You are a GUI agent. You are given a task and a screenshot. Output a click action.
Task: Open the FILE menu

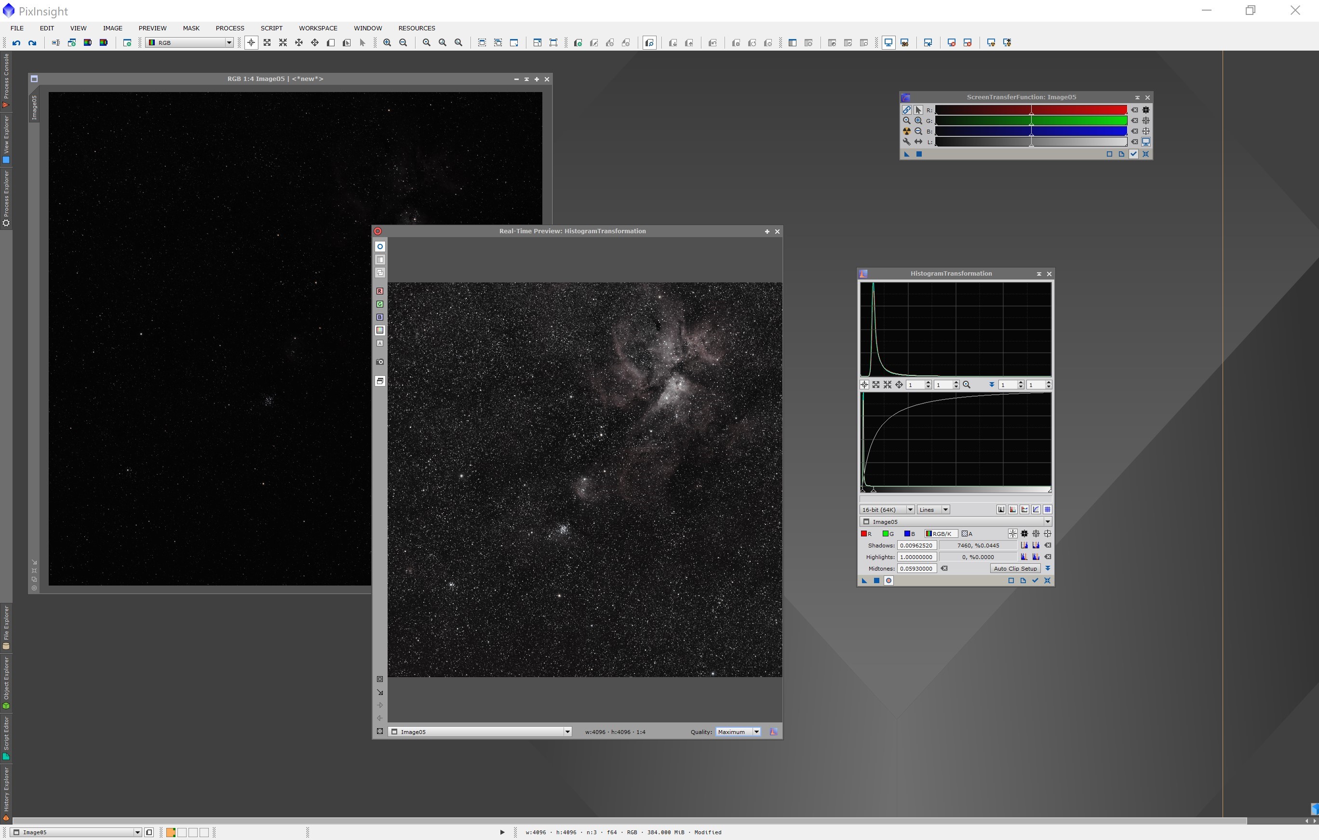coord(17,28)
